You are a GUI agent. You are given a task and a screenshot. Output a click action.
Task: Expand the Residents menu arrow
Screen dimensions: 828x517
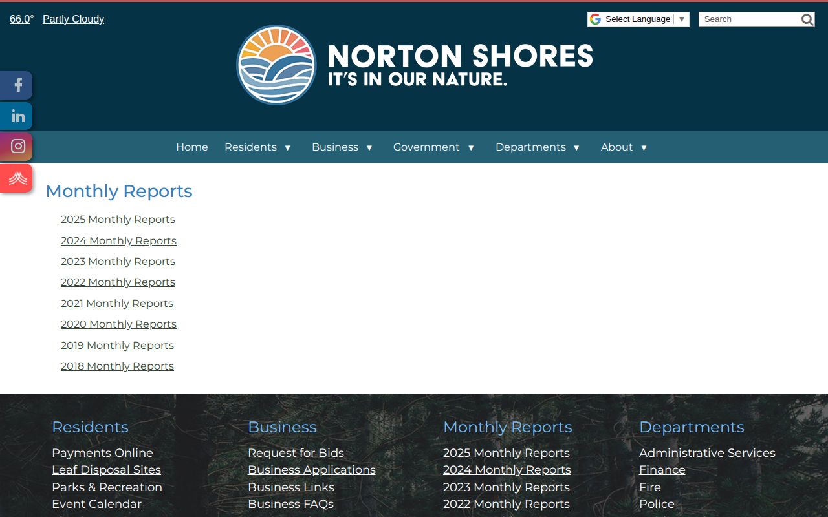(288, 148)
